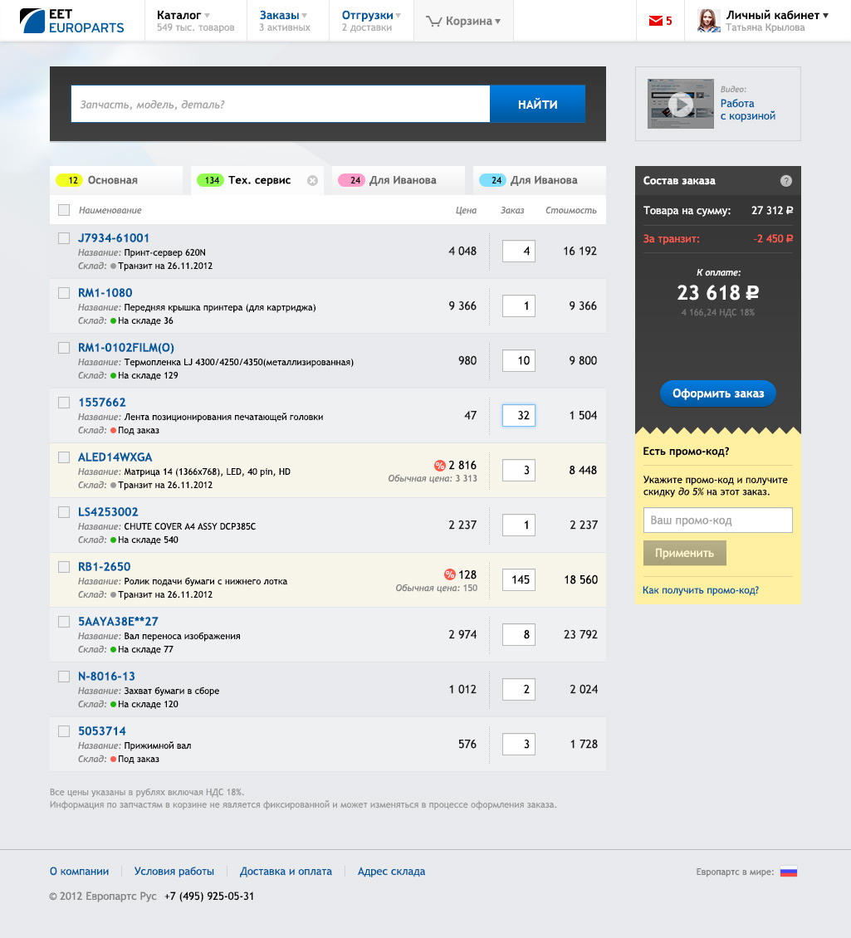Expand the Каталог dropdown menu
Screen dimensions: 851x938
[183, 15]
